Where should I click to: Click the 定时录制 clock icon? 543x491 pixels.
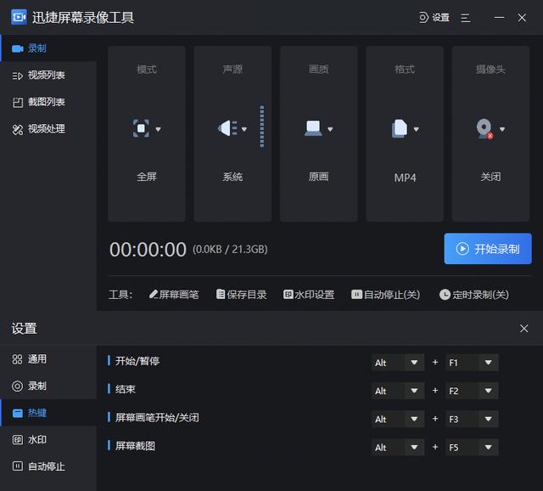tap(445, 295)
